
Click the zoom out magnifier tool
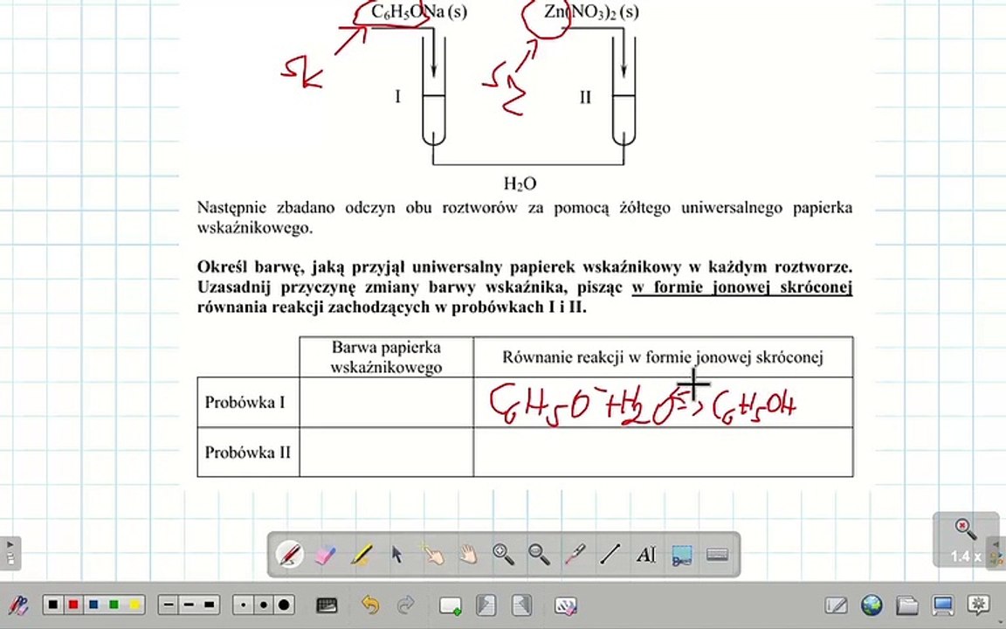click(539, 554)
